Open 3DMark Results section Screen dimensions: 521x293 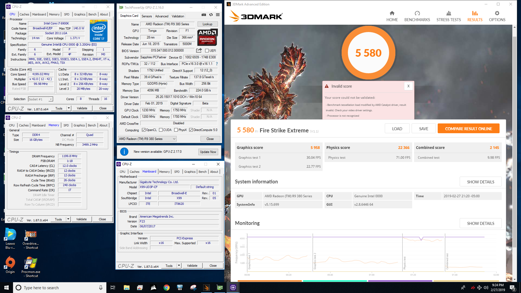(475, 16)
